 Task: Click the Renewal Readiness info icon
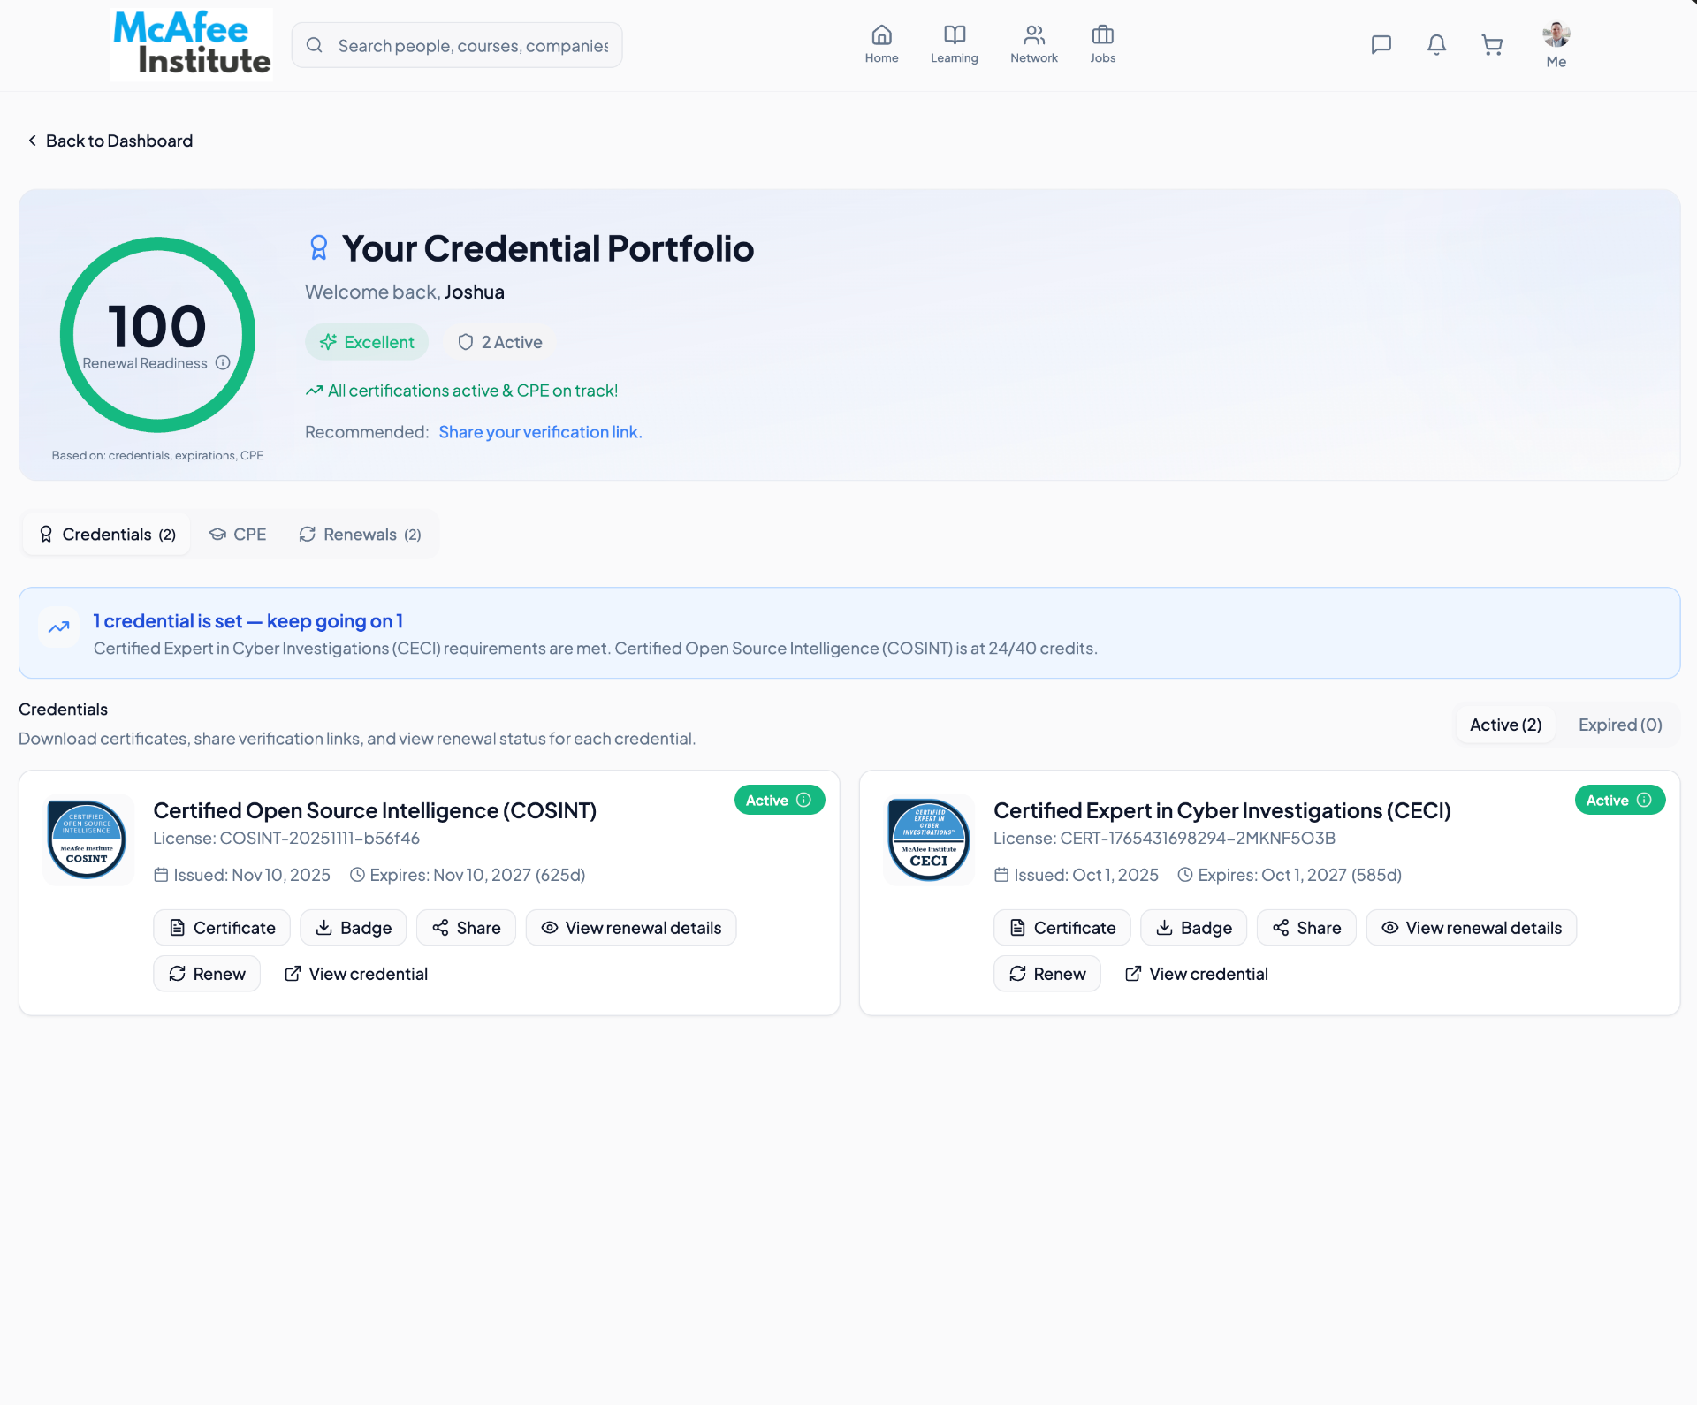[x=223, y=363]
